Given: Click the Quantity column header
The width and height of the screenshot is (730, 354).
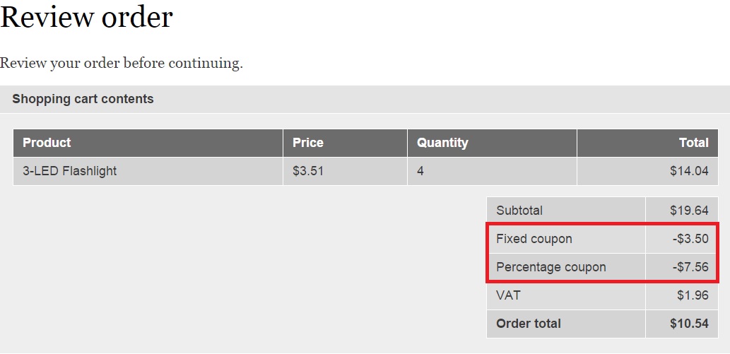Looking at the screenshot, I should [442, 143].
